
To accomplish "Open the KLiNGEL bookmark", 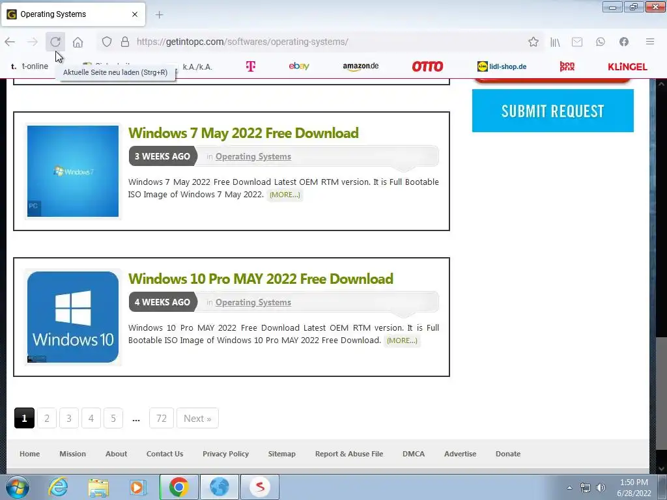I will click(x=627, y=67).
